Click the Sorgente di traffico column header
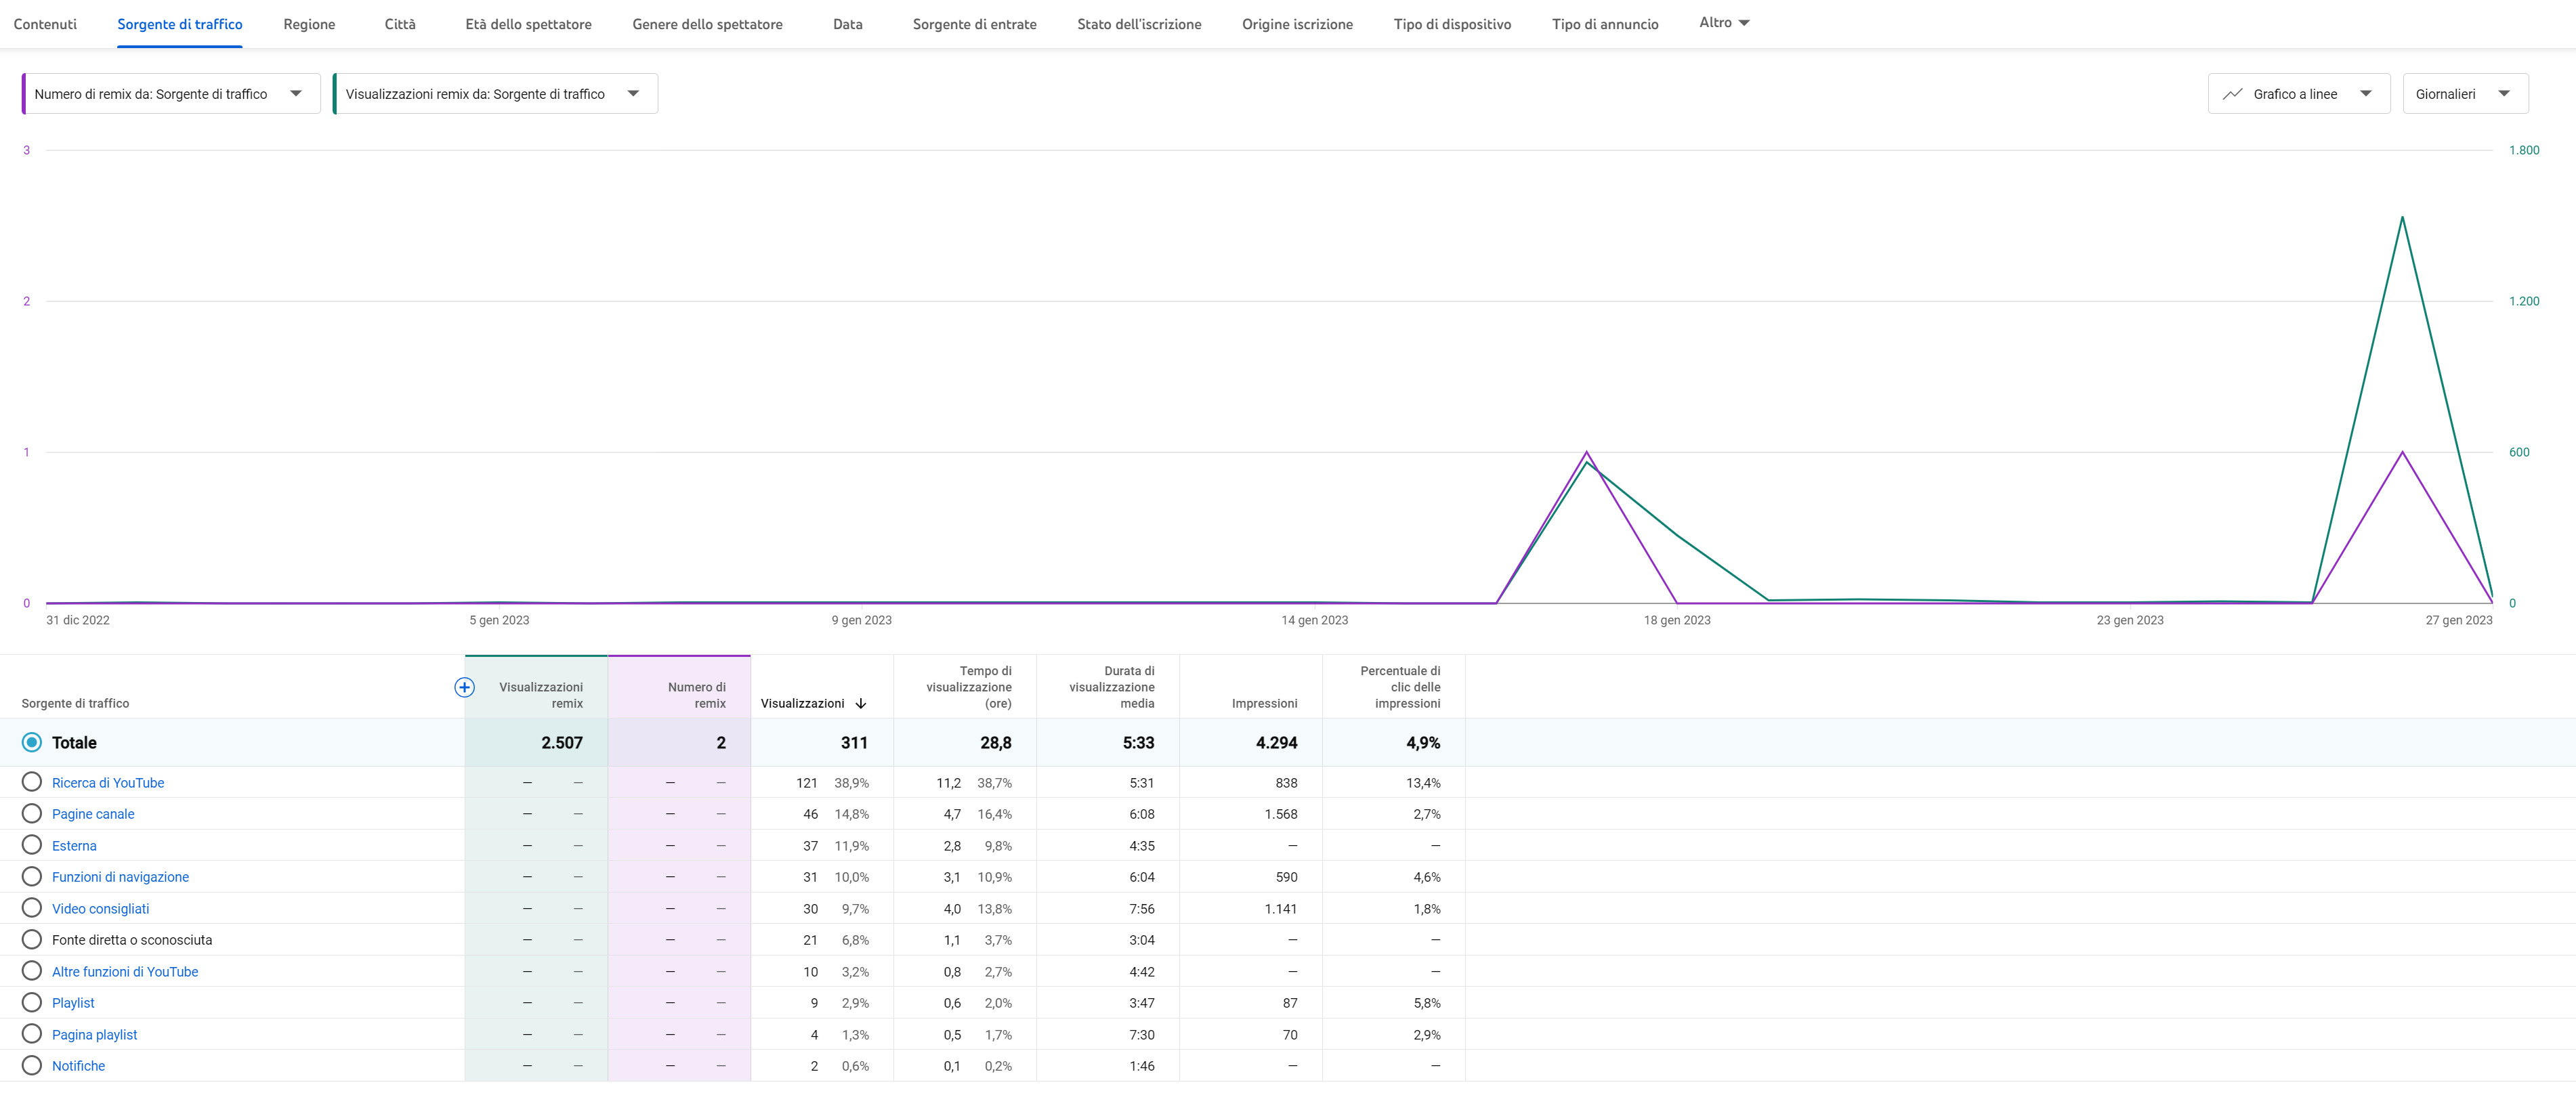Viewport: 2576px width, 1114px height. [x=75, y=704]
